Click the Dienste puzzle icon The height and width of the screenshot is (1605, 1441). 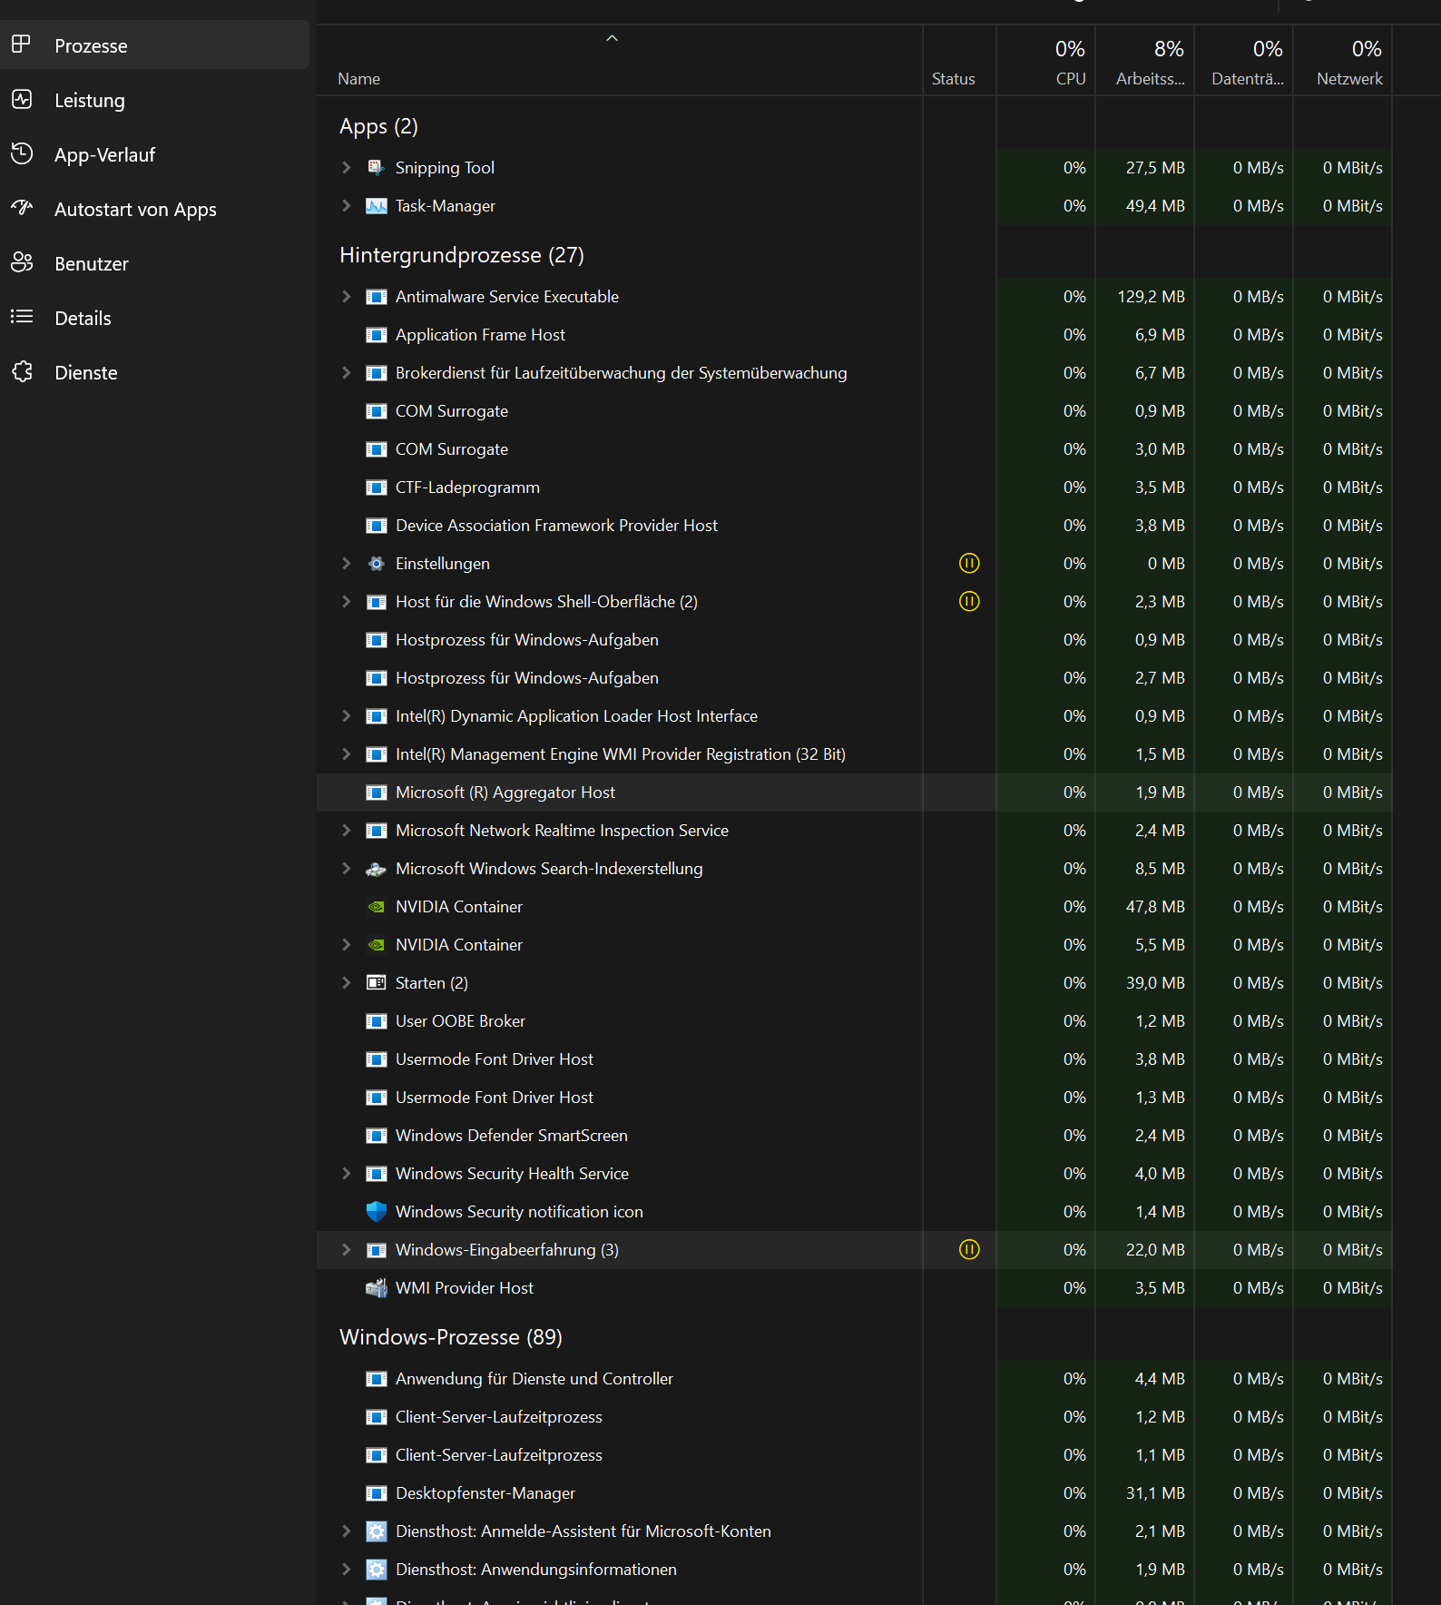pos(22,371)
